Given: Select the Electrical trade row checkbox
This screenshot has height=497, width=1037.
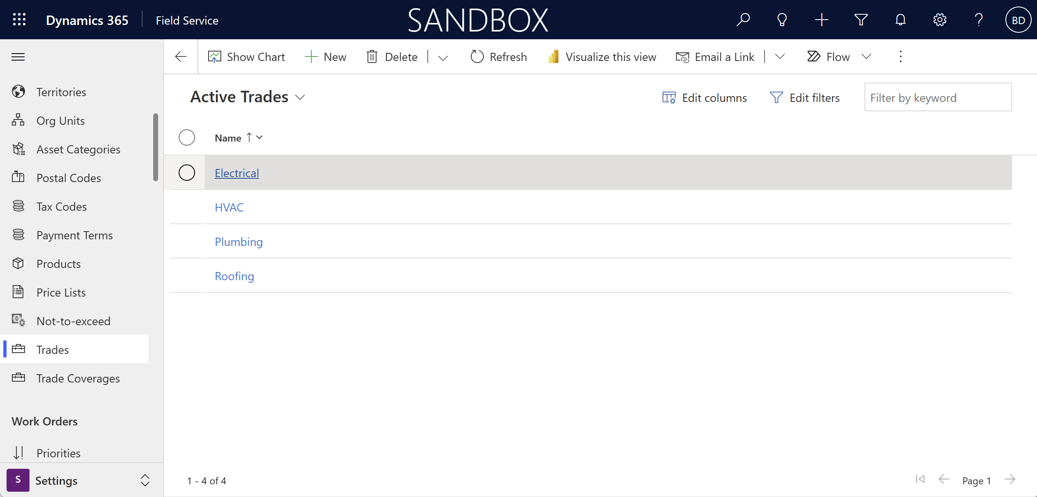Looking at the screenshot, I should coord(187,172).
